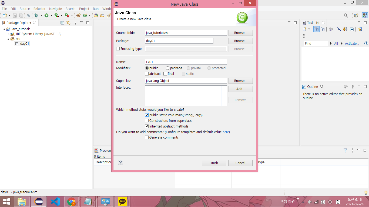
Task: Check the final modifier checkbox
Action: click(165, 74)
